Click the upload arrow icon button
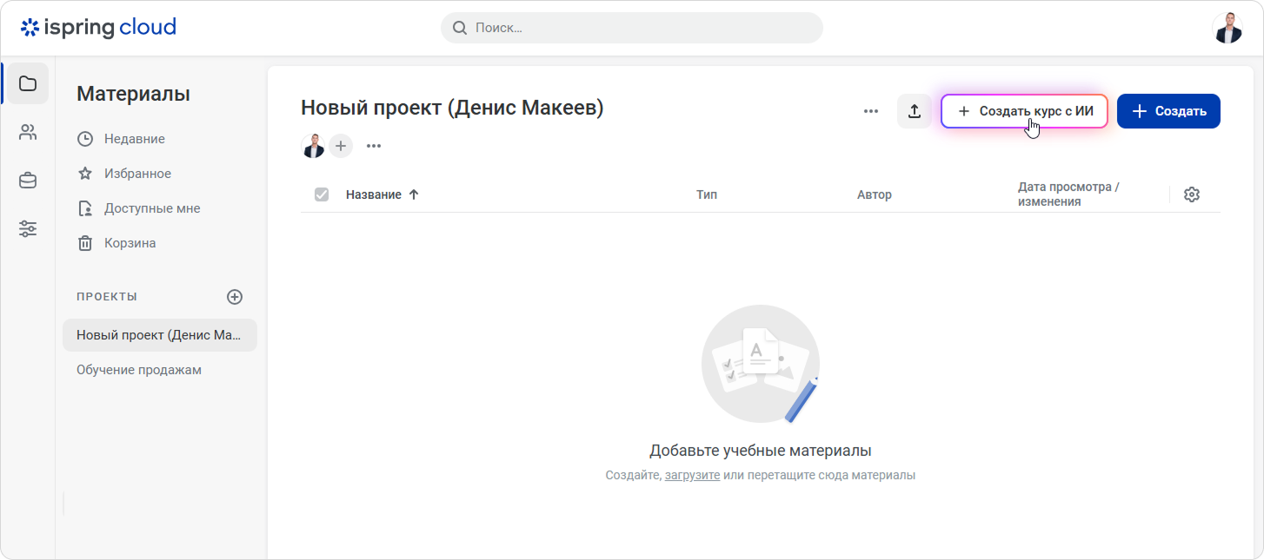 [915, 111]
